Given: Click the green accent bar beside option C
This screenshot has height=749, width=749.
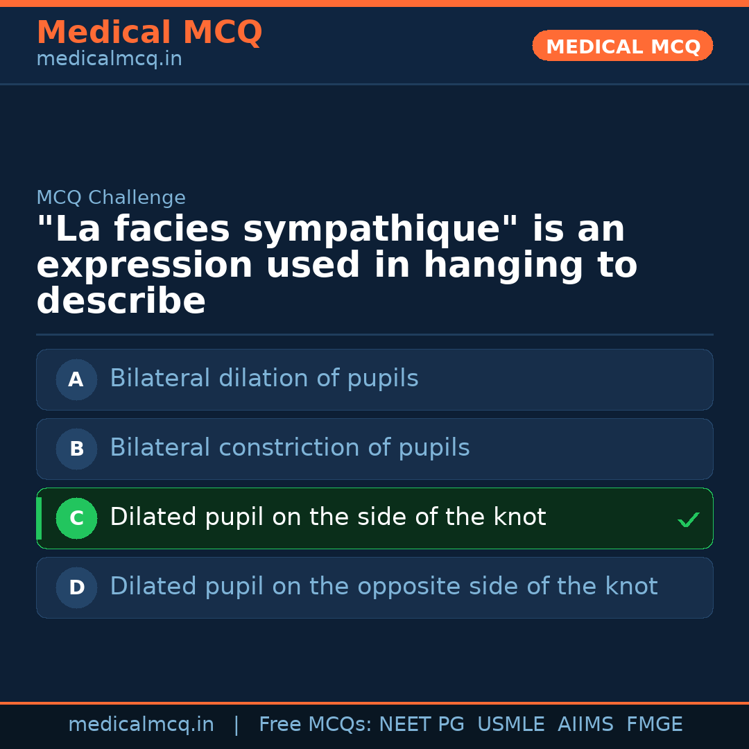Looking at the screenshot, I should click(x=39, y=518).
